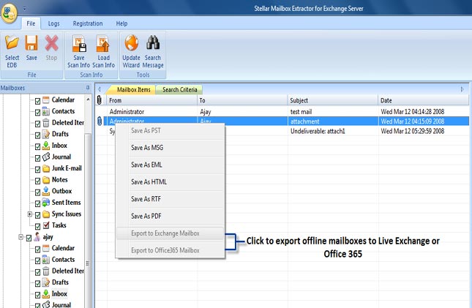Screen dimensions: 472x308
Task: Click the red Stop icon
Action: click(51, 42)
